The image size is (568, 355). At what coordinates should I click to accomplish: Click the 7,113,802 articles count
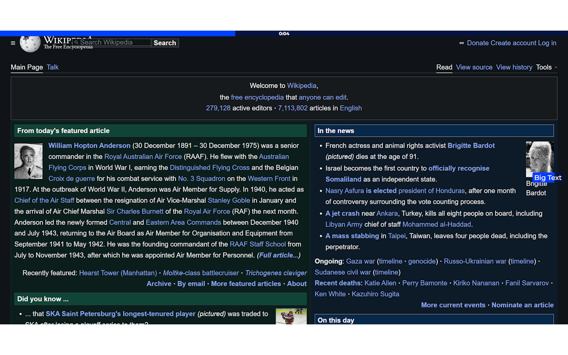(x=293, y=108)
